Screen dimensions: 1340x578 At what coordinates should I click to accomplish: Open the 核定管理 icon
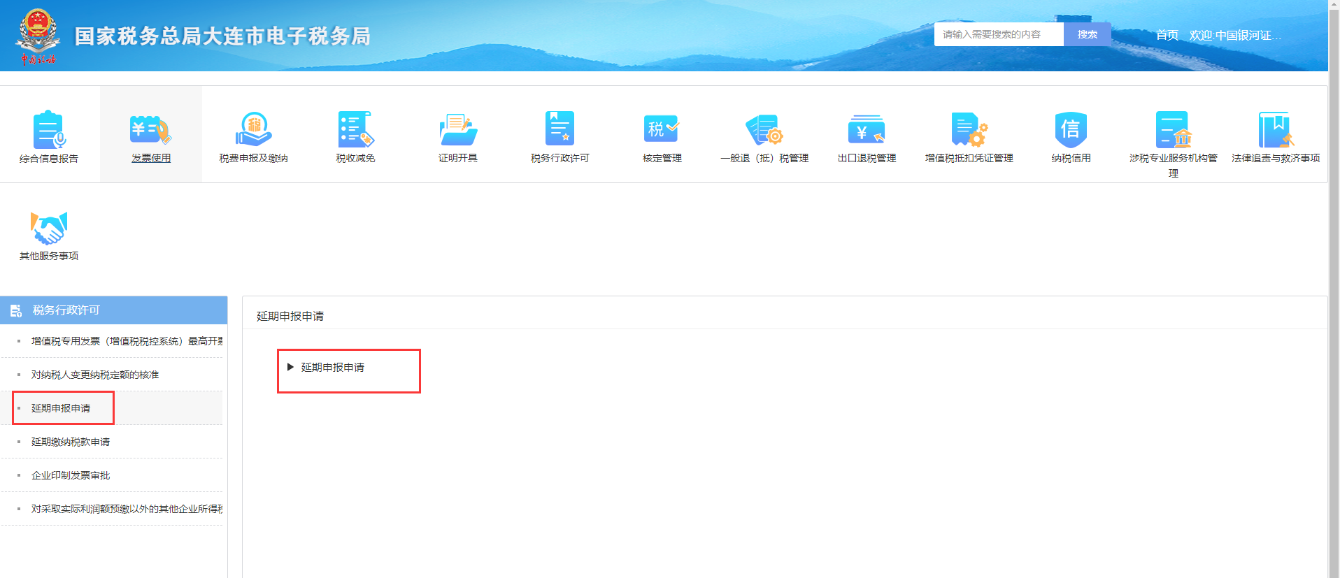coord(662,129)
